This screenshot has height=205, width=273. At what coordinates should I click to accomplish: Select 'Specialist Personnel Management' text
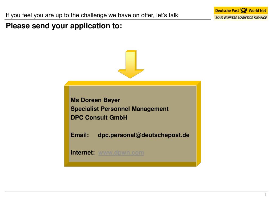tap(120, 109)
